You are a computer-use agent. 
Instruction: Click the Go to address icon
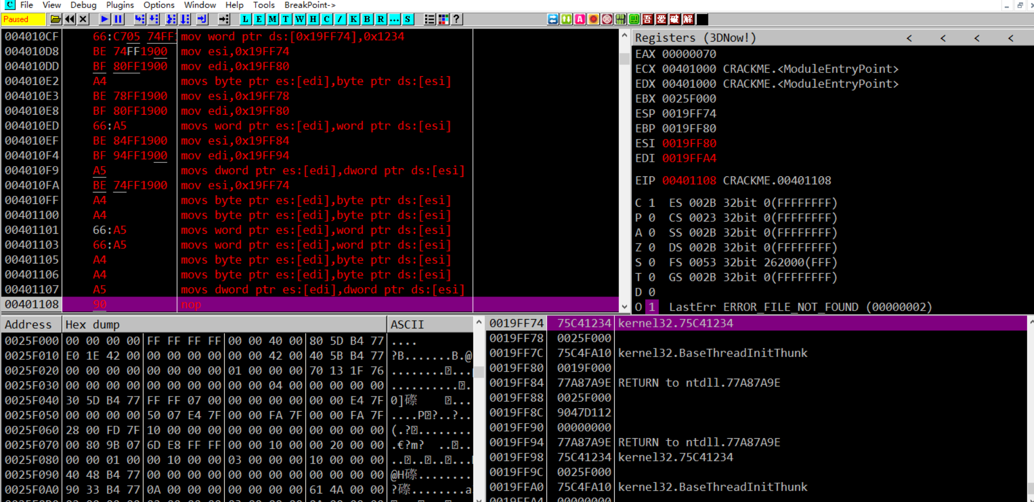[x=224, y=19]
